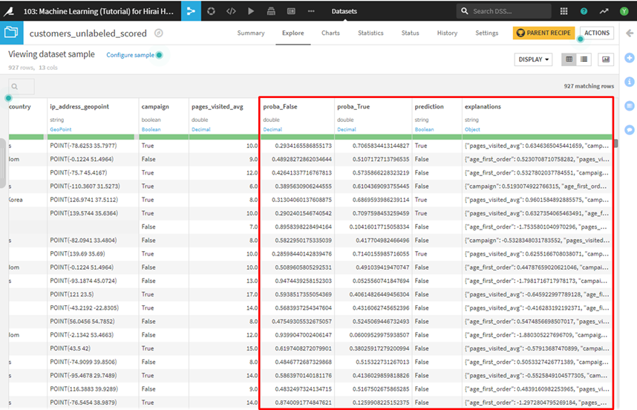637x410 pixels.
Task: Open the more options ellipsis menu
Action: (311, 11)
